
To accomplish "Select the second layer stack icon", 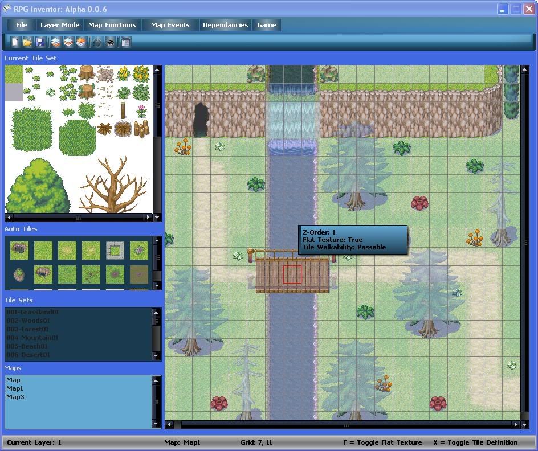I will 68,42.
